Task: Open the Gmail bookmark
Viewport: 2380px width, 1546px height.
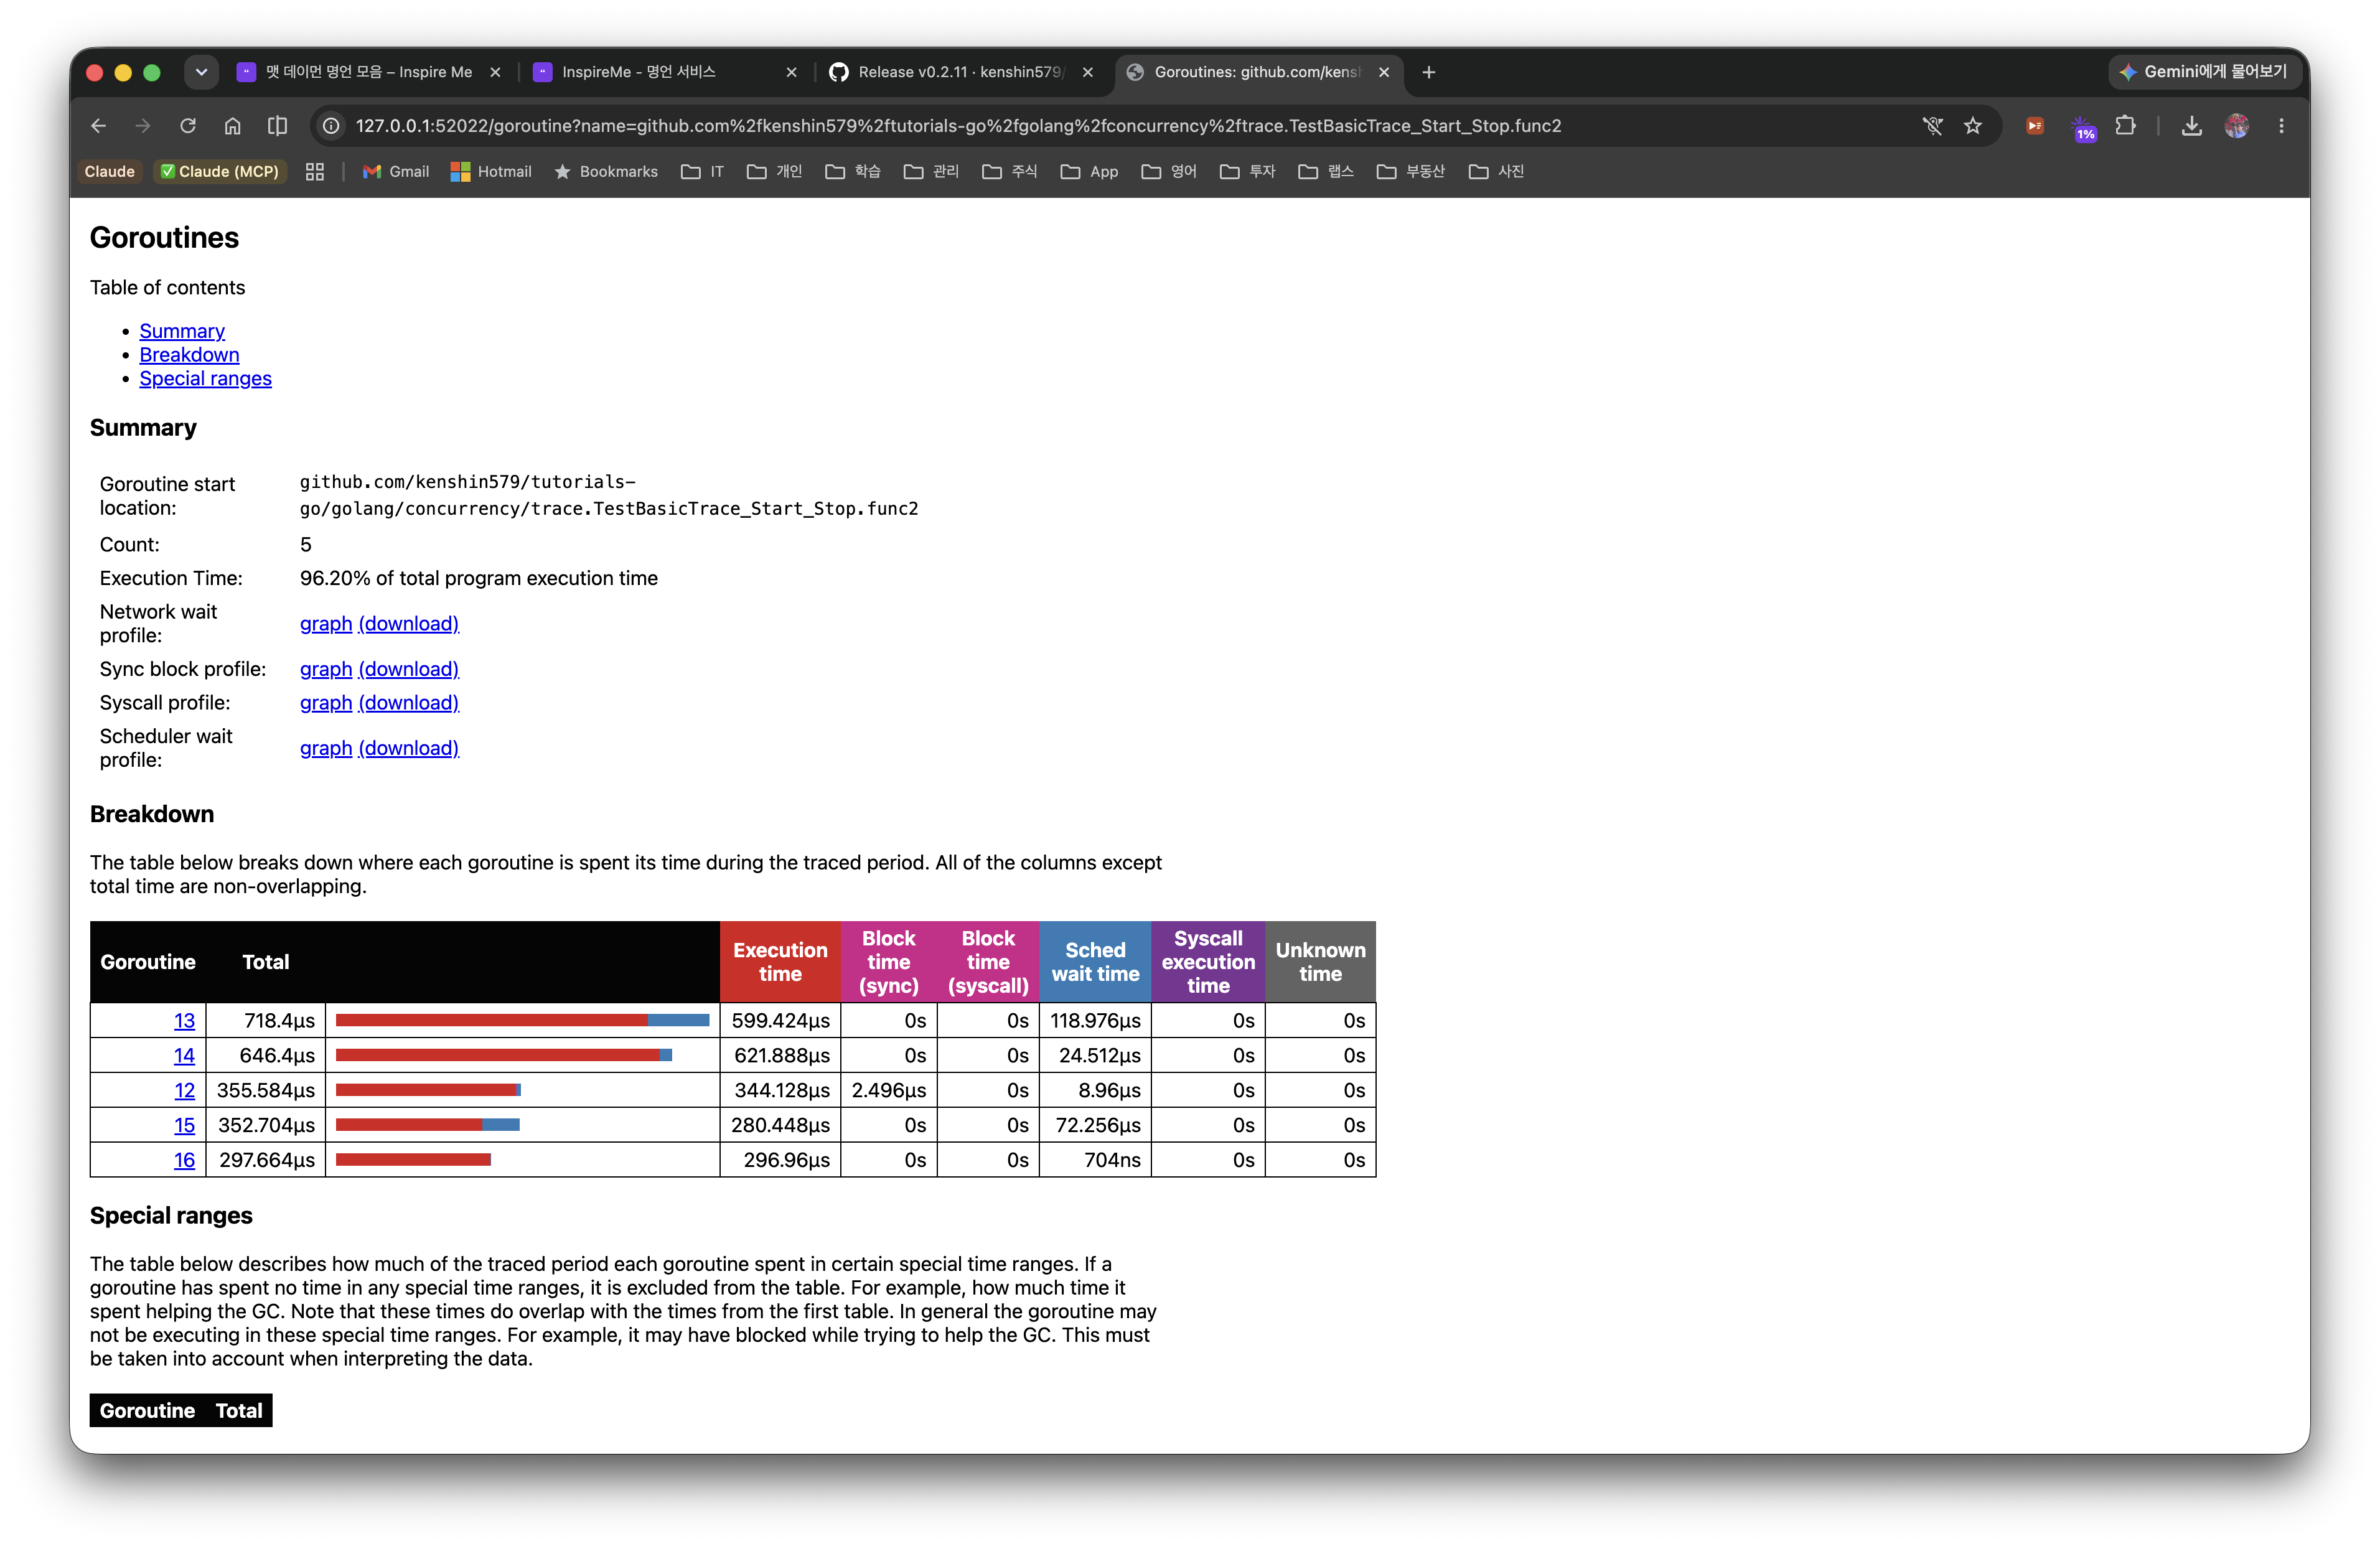Action: 396,172
